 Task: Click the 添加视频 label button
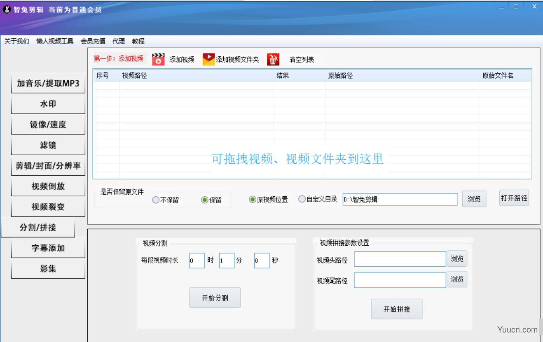182,60
